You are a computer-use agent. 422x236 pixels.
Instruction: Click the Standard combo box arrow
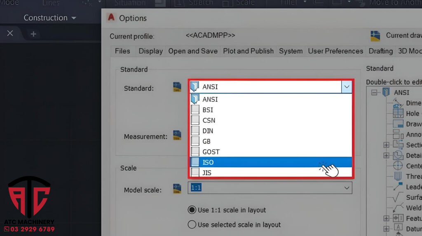point(347,87)
